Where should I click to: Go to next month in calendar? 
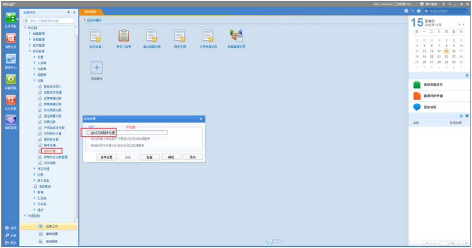click(463, 25)
